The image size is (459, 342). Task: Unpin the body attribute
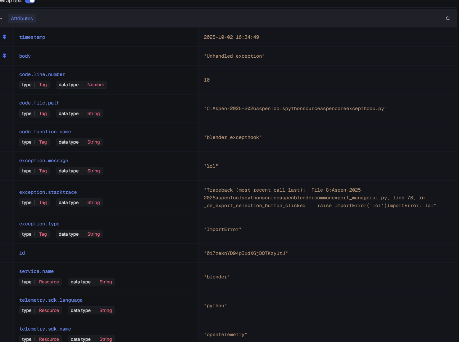tap(5, 56)
